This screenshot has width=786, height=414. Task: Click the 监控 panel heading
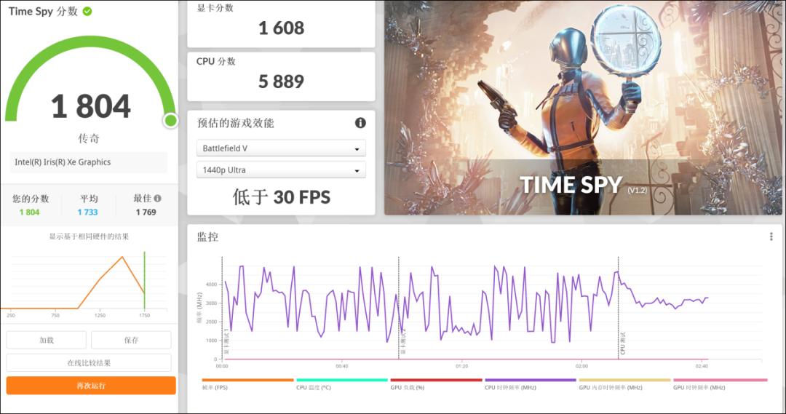(207, 236)
